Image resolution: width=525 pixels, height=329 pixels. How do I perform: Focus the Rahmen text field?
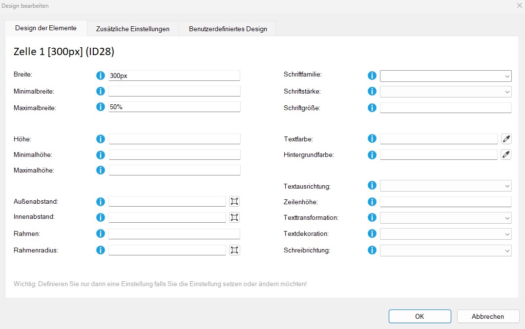tap(174, 234)
